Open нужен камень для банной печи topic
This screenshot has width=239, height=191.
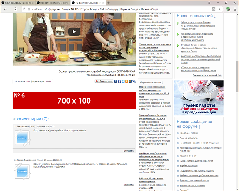click(x=196, y=161)
